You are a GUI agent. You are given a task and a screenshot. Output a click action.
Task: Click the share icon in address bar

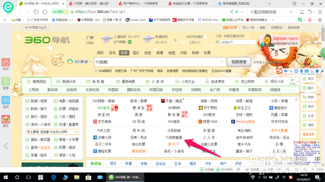pyautogui.click(x=231, y=12)
